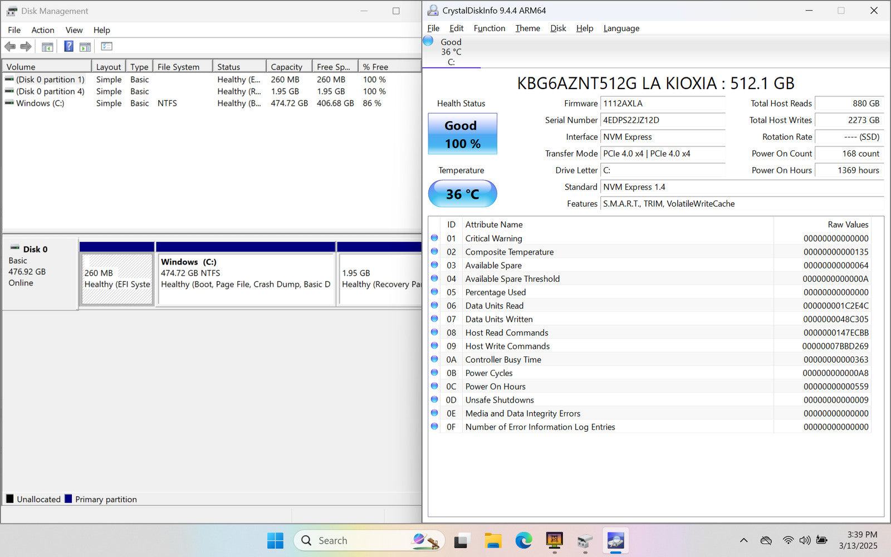Click the 36 °C temperature button
The height and width of the screenshot is (557, 891).
point(462,194)
